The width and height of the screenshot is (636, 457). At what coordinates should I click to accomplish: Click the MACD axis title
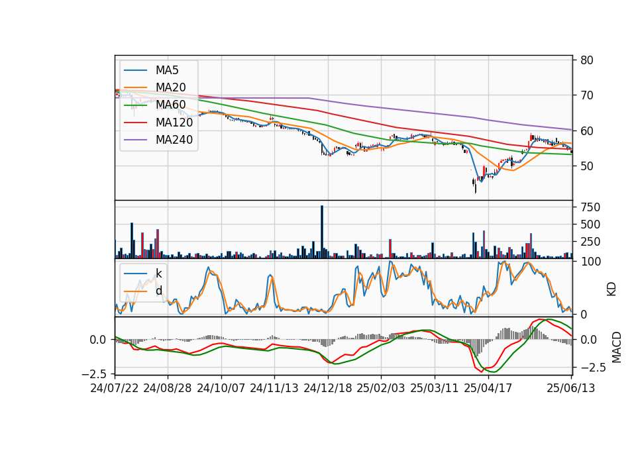point(617,347)
